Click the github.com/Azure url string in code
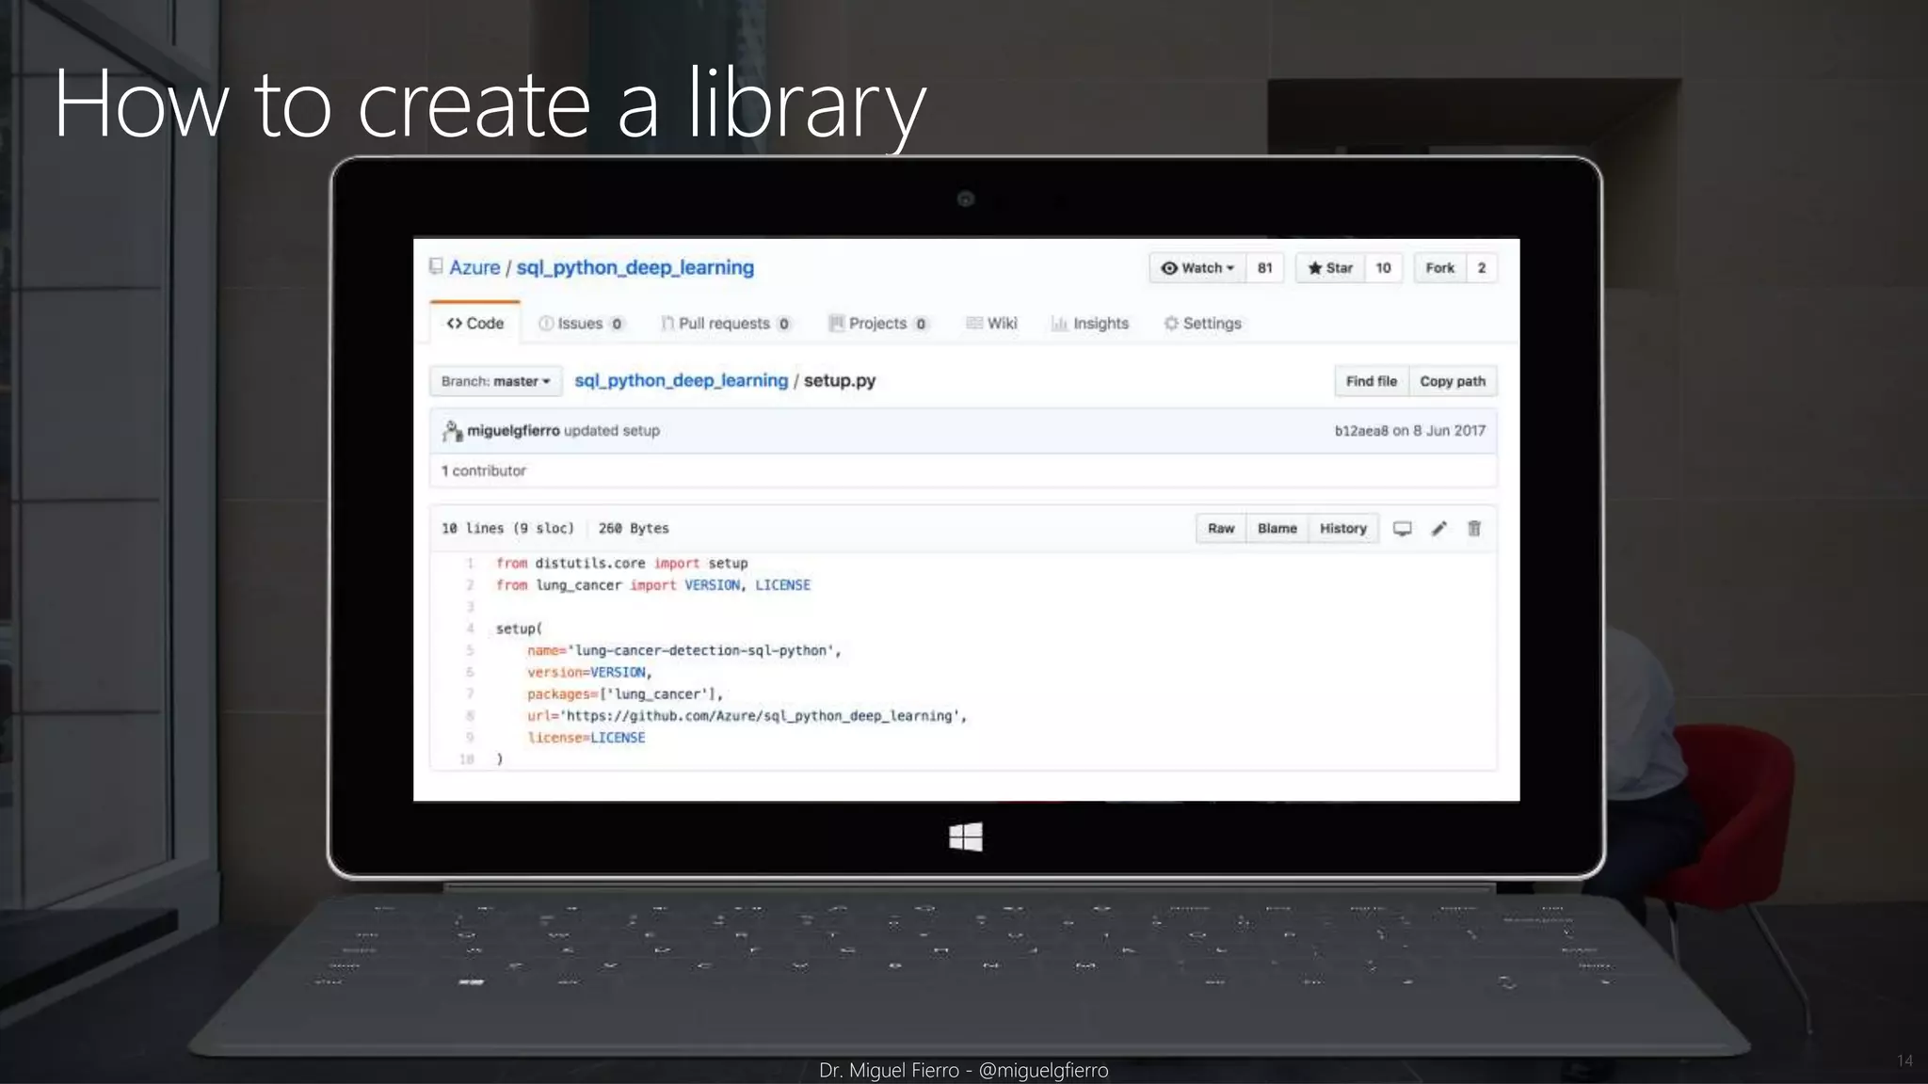The width and height of the screenshot is (1928, 1084). click(x=759, y=716)
